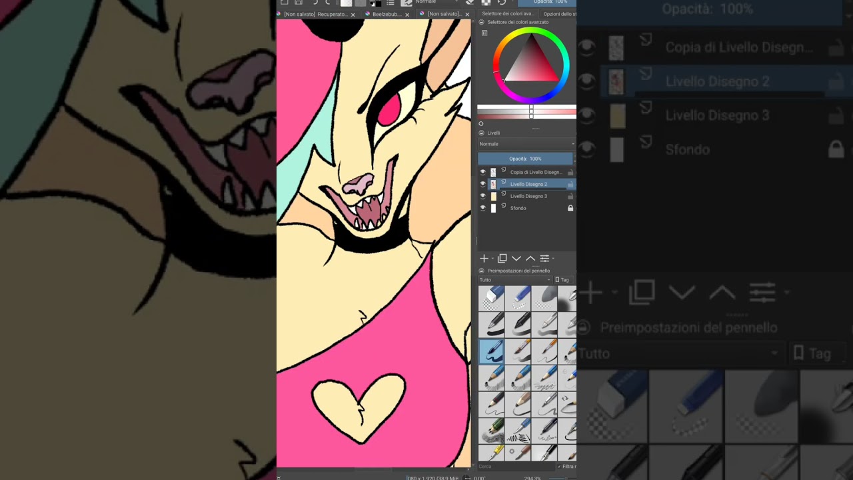The width and height of the screenshot is (853, 480).
Task: Move the layer down in the stack
Action: pyautogui.click(x=516, y=259)
